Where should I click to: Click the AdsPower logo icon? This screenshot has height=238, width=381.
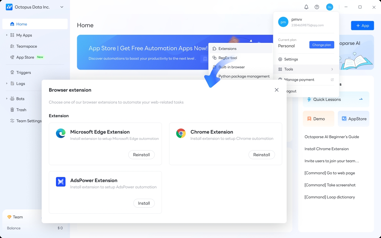[x=61, y=182]
